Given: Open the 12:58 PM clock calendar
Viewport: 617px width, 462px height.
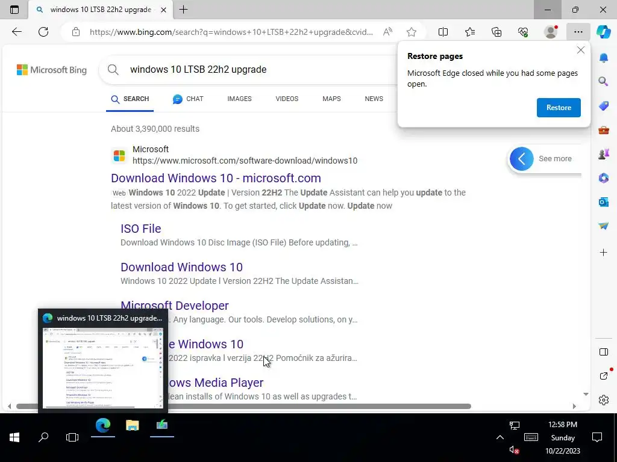Looking at the screenshot, I should pyautogui.click(x=563, y=437).
